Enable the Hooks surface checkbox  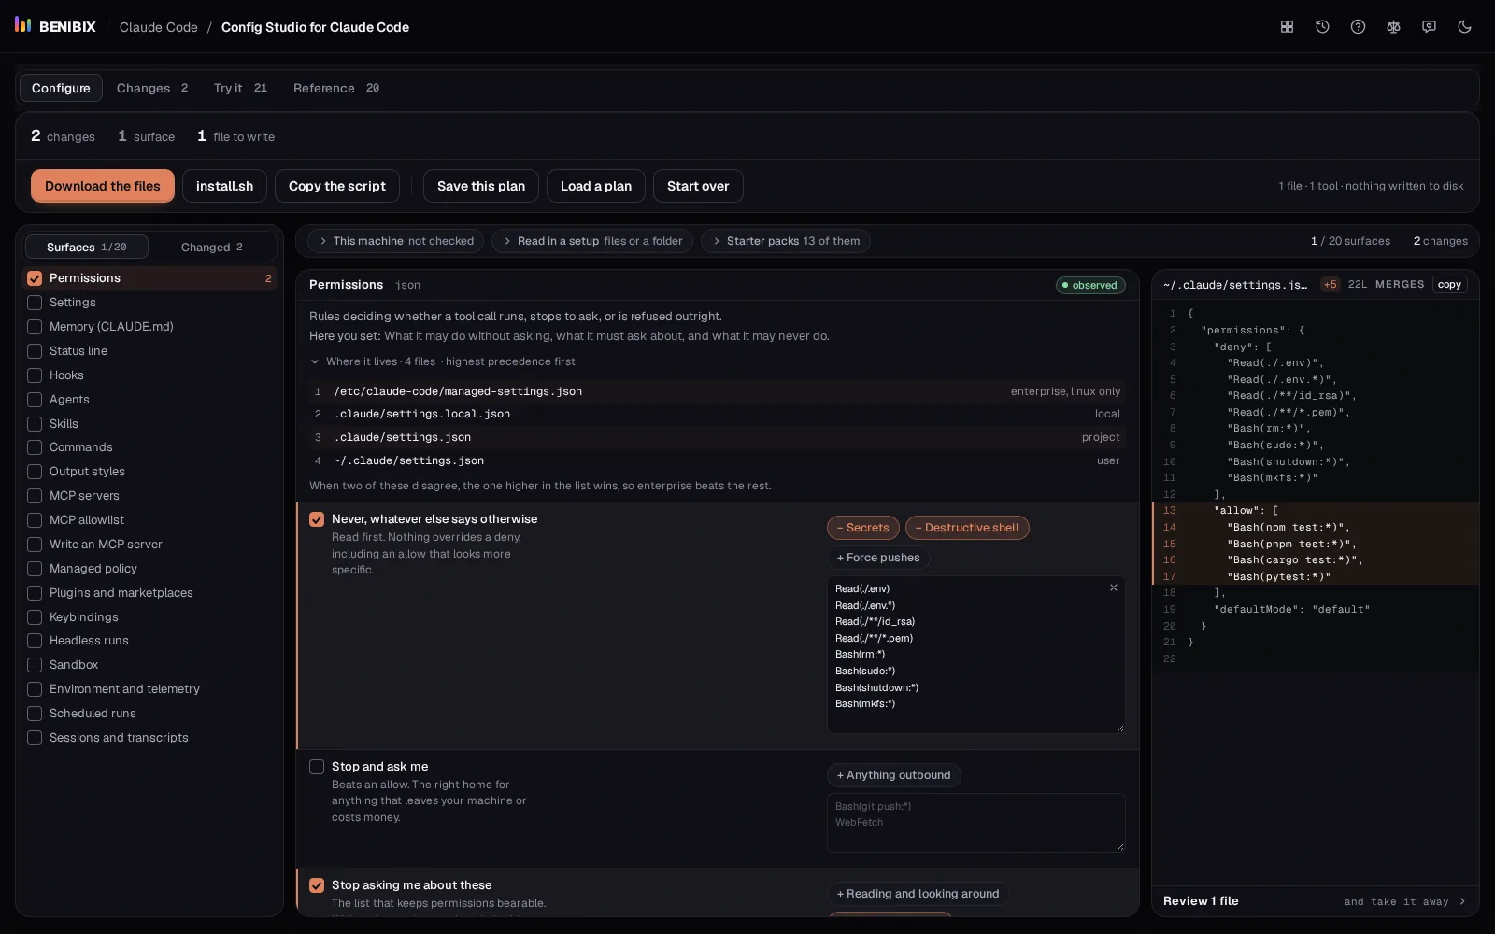[35, 375]
